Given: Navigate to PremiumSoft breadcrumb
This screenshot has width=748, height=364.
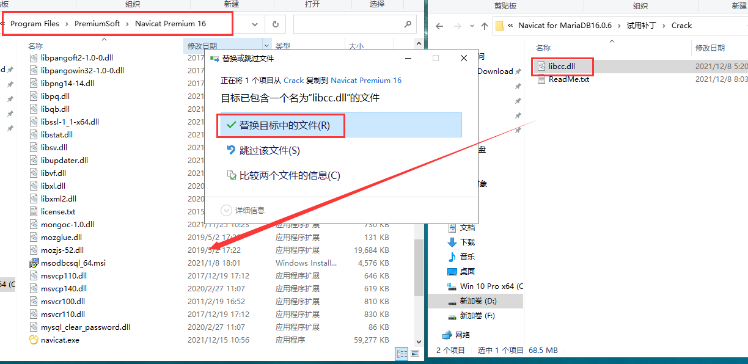Looking at the screenshot, I should pos(97,24).
